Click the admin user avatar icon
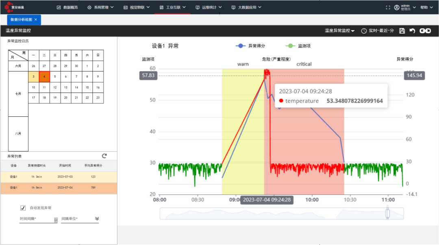This screenshot has width=439, height=245. [x=396, y=7]
